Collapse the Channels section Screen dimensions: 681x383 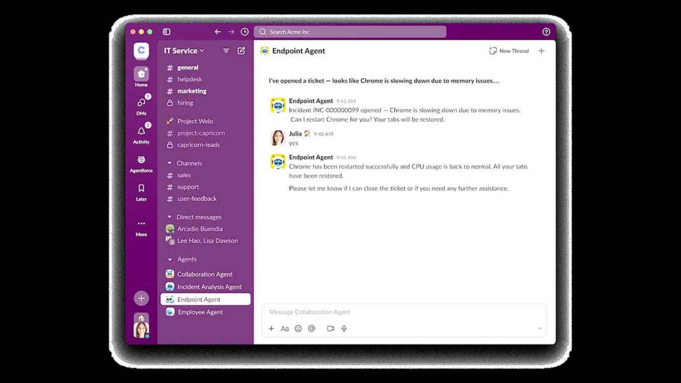point(170,164)
